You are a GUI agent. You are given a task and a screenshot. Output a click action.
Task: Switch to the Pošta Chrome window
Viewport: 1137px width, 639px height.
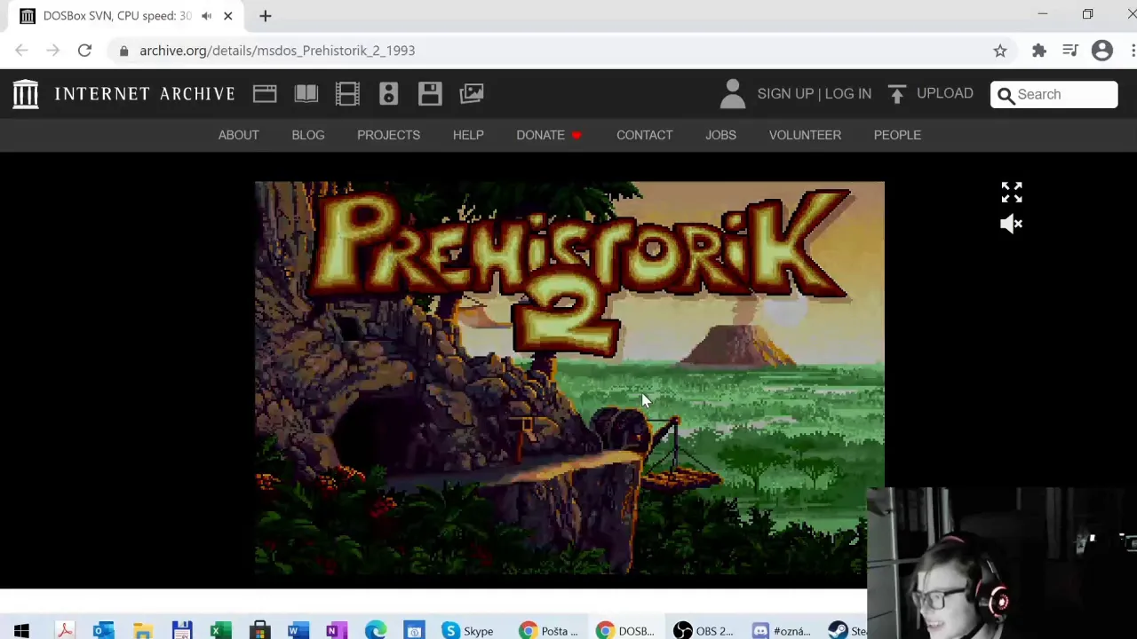(548, 631)
